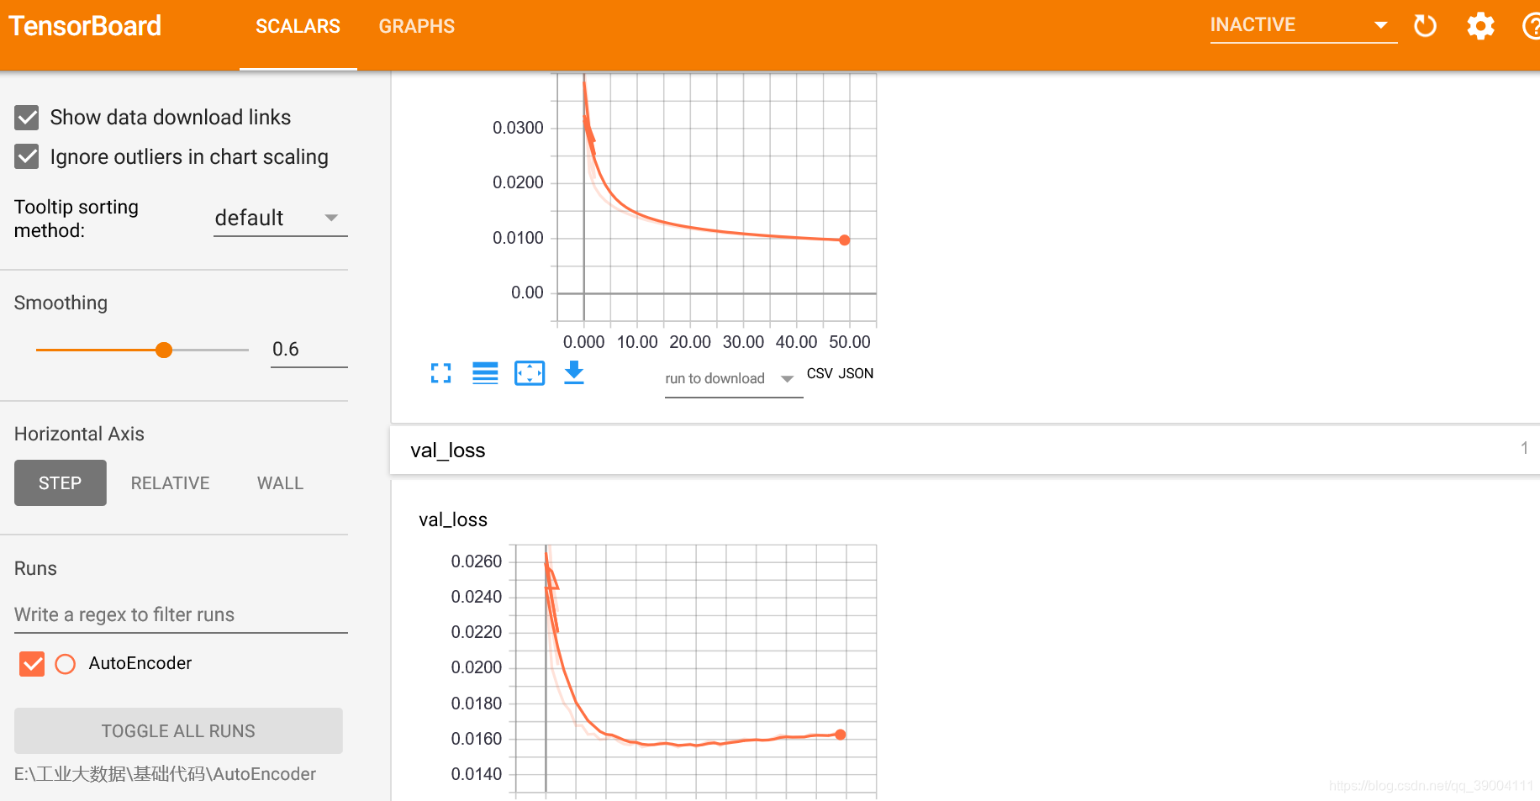Open the Tooltip sorting method dropdown

[x=280, y=219]
